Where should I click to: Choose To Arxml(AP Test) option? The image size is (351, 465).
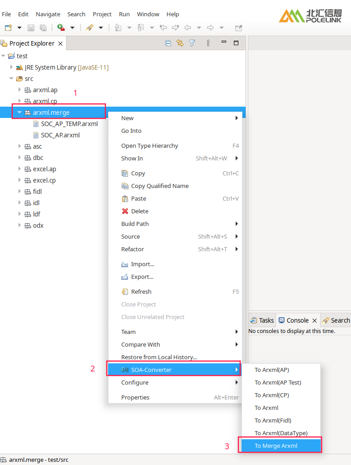[281, 383]
